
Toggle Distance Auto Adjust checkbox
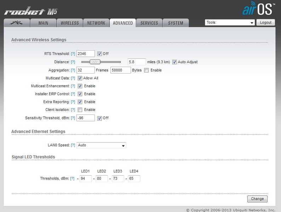coord(174,62)
